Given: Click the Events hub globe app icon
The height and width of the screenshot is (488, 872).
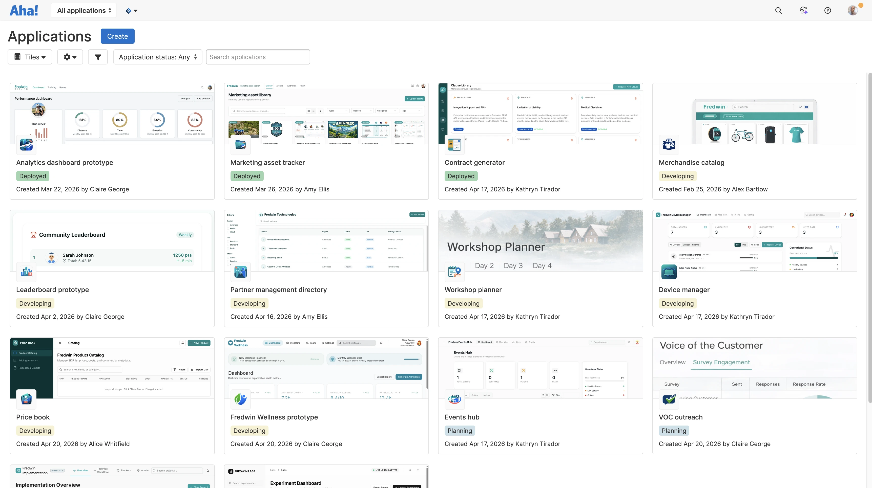Looking at the screenshot, I should pos(454,399).
